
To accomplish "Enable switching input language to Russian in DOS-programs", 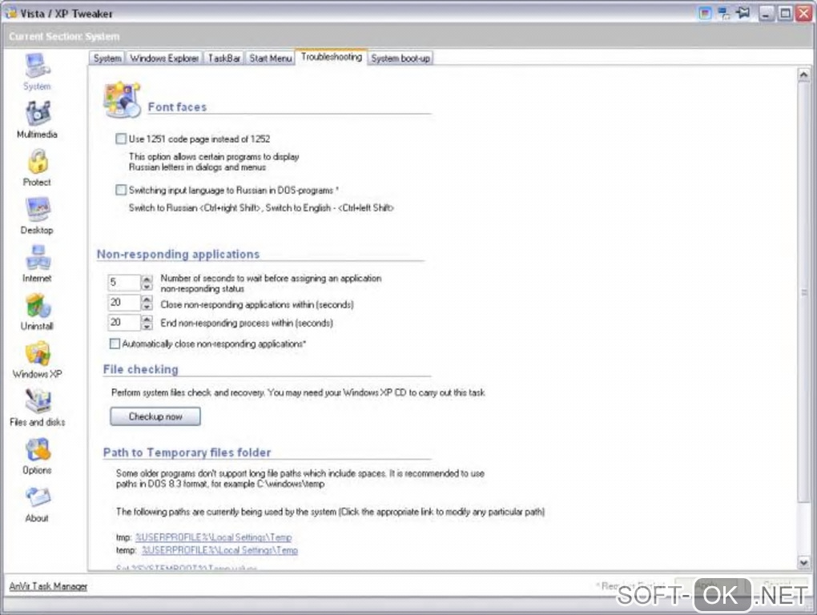I will (121, 190).
